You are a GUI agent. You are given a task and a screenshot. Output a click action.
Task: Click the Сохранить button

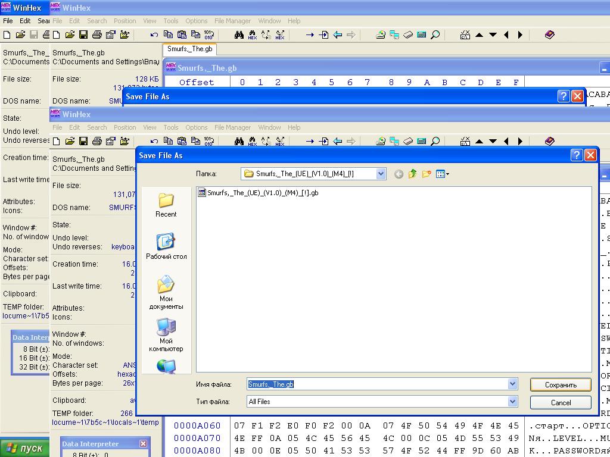561,385
